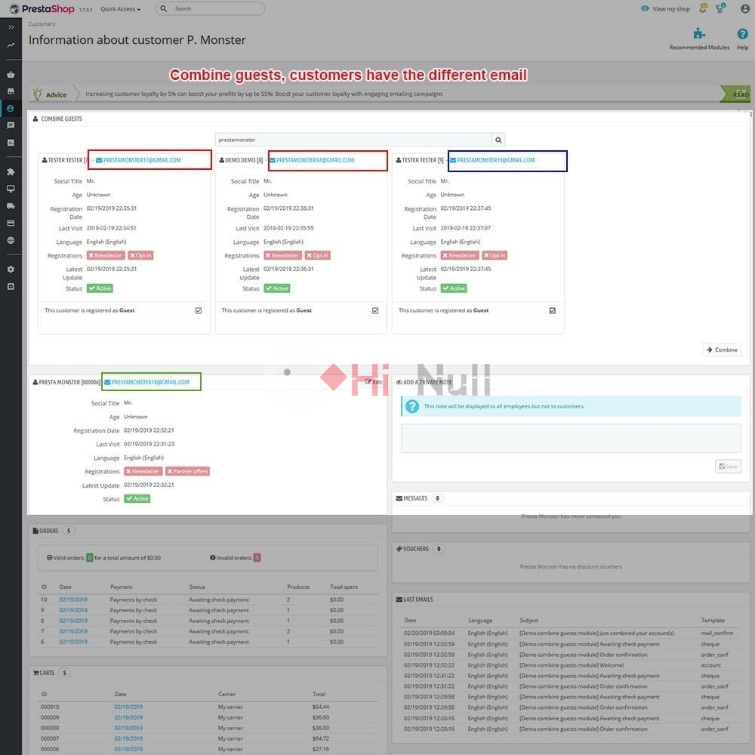Open cart 000008 date link

coord(128,729)
